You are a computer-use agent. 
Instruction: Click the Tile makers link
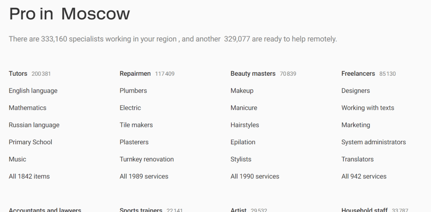pos(136,125)
